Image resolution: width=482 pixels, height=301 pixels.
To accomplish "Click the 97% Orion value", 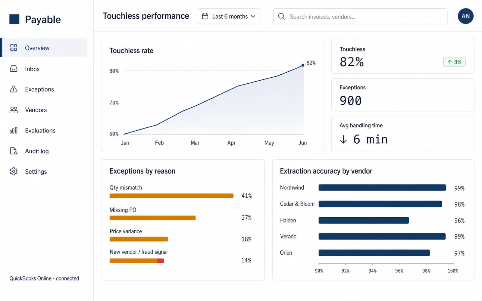I will (x=459, y=253).
